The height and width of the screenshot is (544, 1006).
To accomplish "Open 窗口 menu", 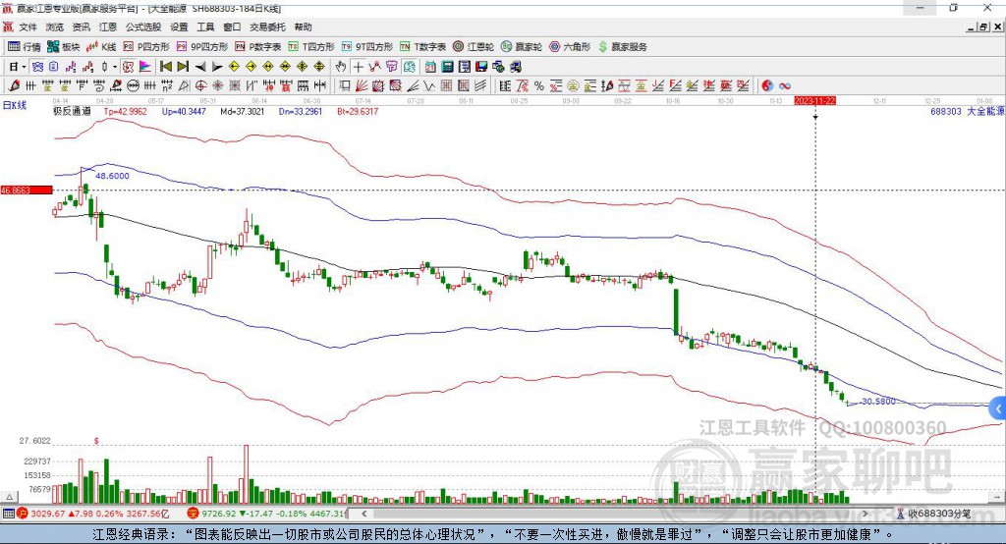I will (232, 27).
